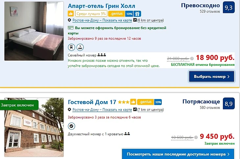Click the gift box icon badge

click(137, 14)
